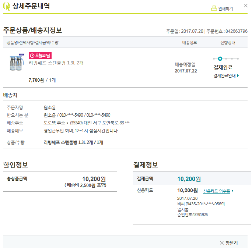This screenshot has height=248, width=252.
Task: Close the order detail popup with top X
Action: [246, 6]
